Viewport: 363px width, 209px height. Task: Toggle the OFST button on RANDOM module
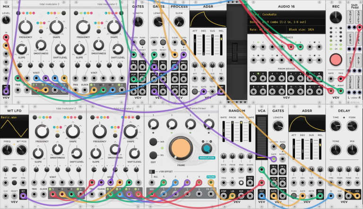coord(241,183)
